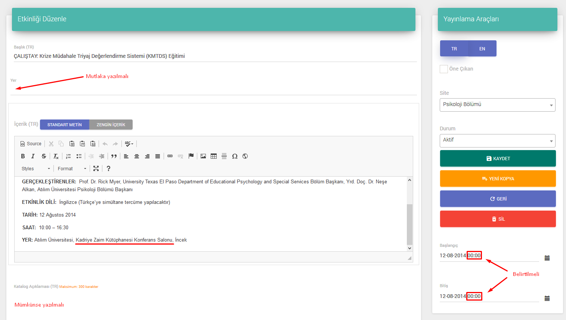
Task: Maximize the editor area
Action: (96, 168)
